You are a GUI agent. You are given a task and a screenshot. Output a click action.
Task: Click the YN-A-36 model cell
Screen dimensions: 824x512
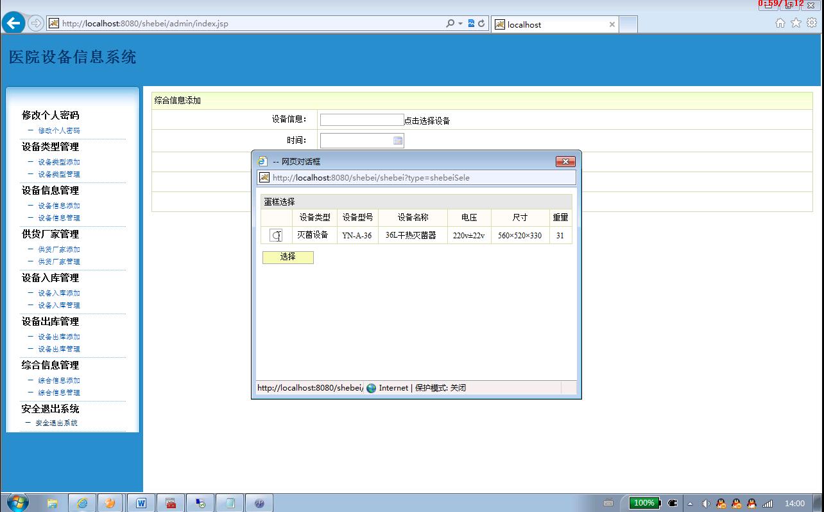point(357,236)
